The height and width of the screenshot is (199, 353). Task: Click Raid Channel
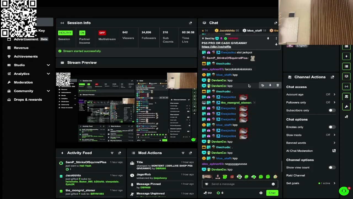[296, 176]
